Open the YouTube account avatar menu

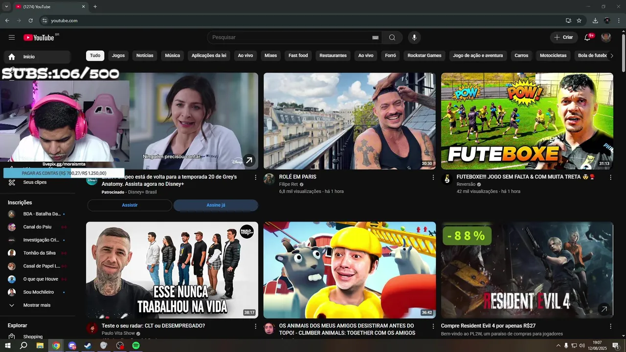tap(606, 37)
